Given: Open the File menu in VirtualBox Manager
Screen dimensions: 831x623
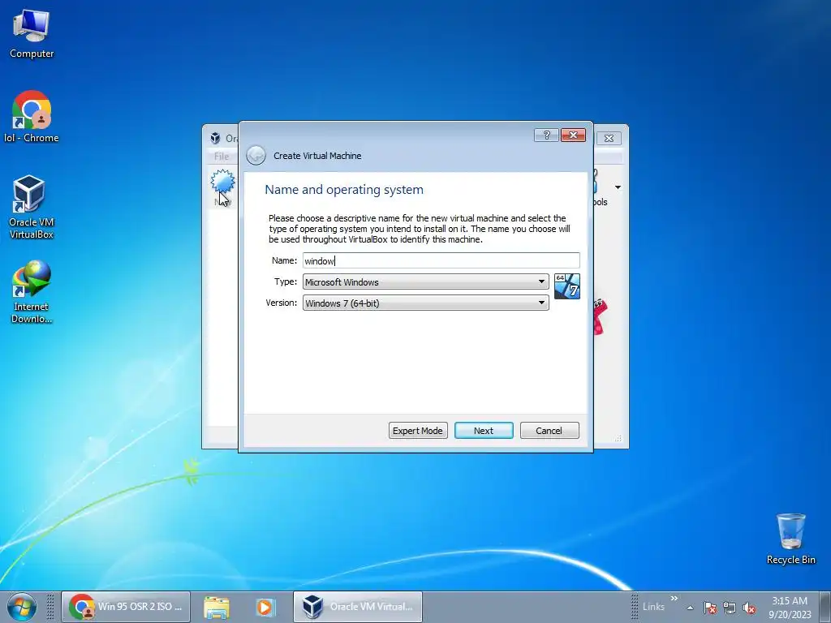Looking at the screenshot, I should click(x=222, y=157).
